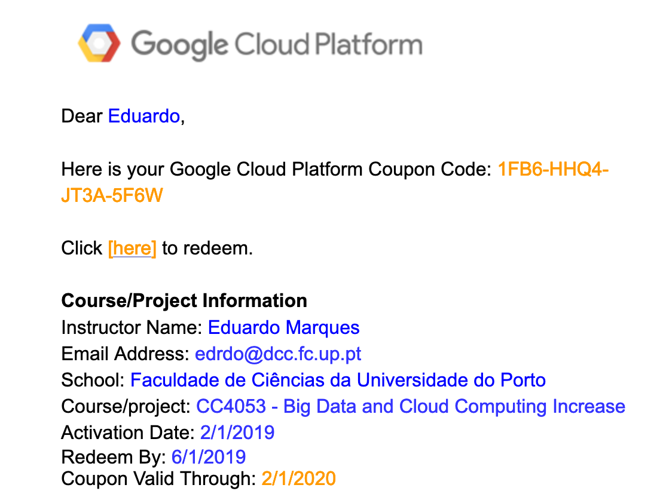Image resolution: width=666 pixels, height=497 pixels.
Task: Click CC4053 Big Data course name
Action: coord(411,407)
